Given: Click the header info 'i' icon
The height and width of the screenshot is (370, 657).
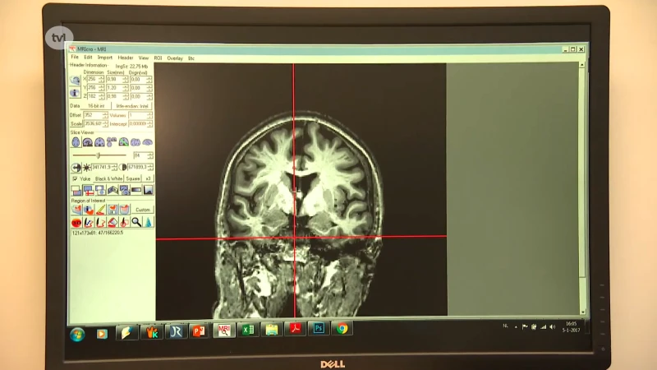Looking at the screenshot, I should (x=75, y=93).
